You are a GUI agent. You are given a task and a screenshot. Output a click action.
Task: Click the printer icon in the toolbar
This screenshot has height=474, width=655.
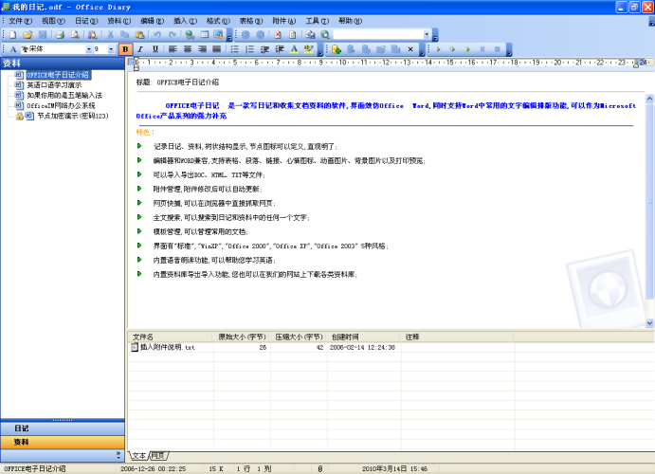[60, 35]
